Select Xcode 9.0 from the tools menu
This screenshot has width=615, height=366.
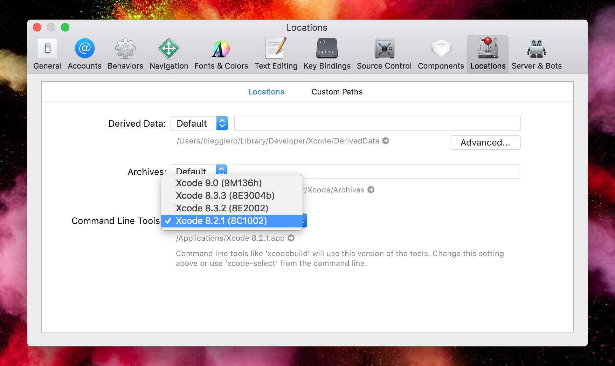tap(218, 183)
